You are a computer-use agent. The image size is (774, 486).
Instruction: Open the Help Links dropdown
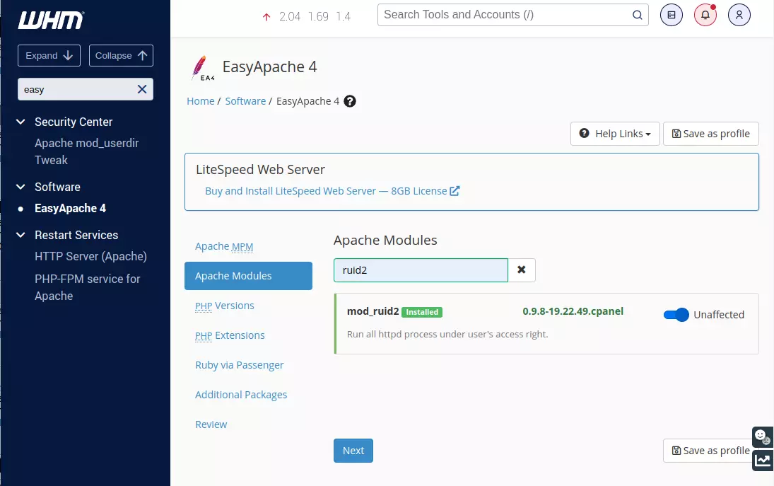click(x=614, y=133)
